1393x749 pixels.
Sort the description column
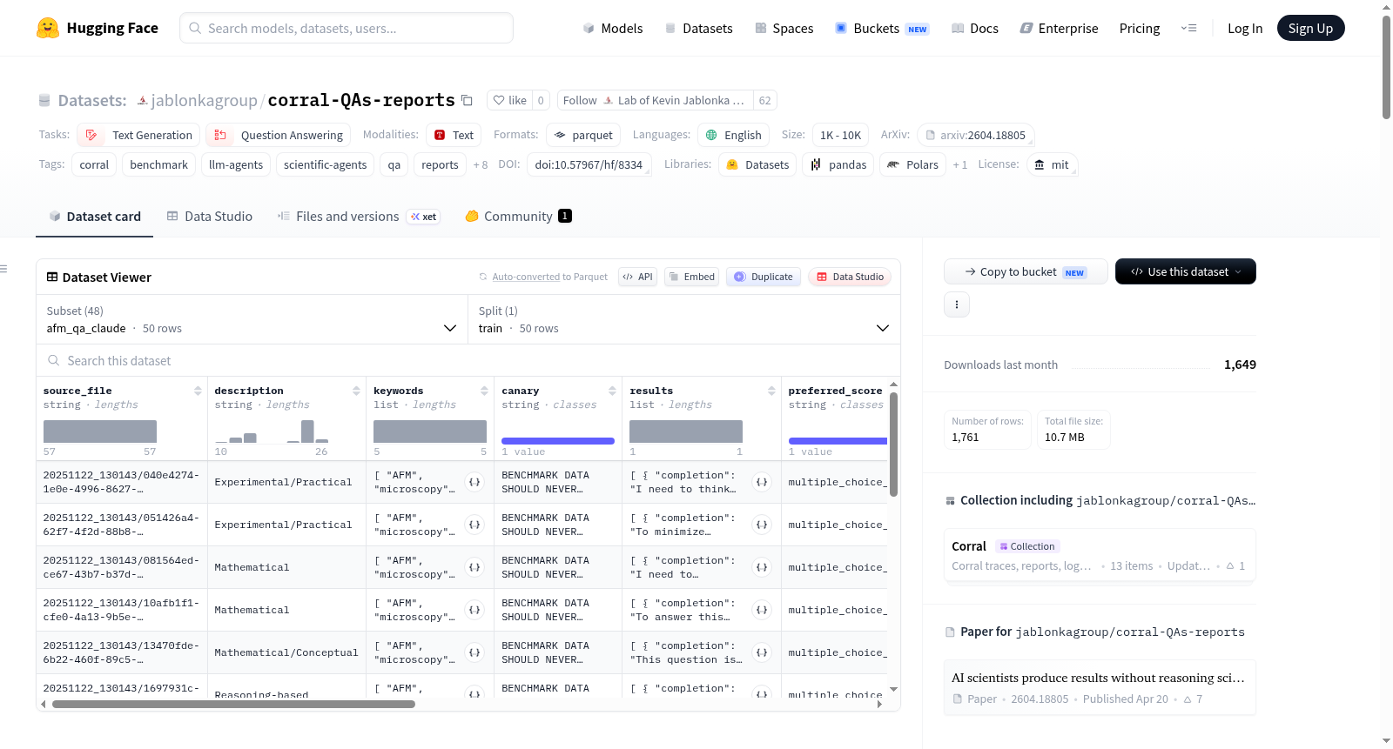coord(356,391)
